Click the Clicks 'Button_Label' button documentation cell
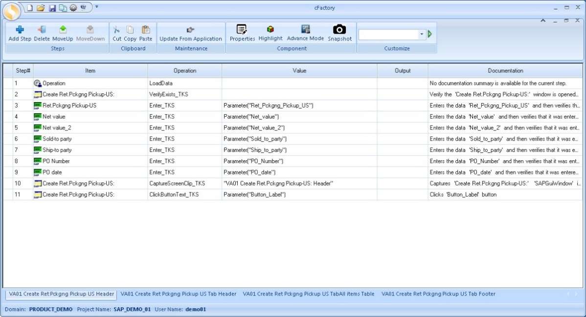 point(505,194)
